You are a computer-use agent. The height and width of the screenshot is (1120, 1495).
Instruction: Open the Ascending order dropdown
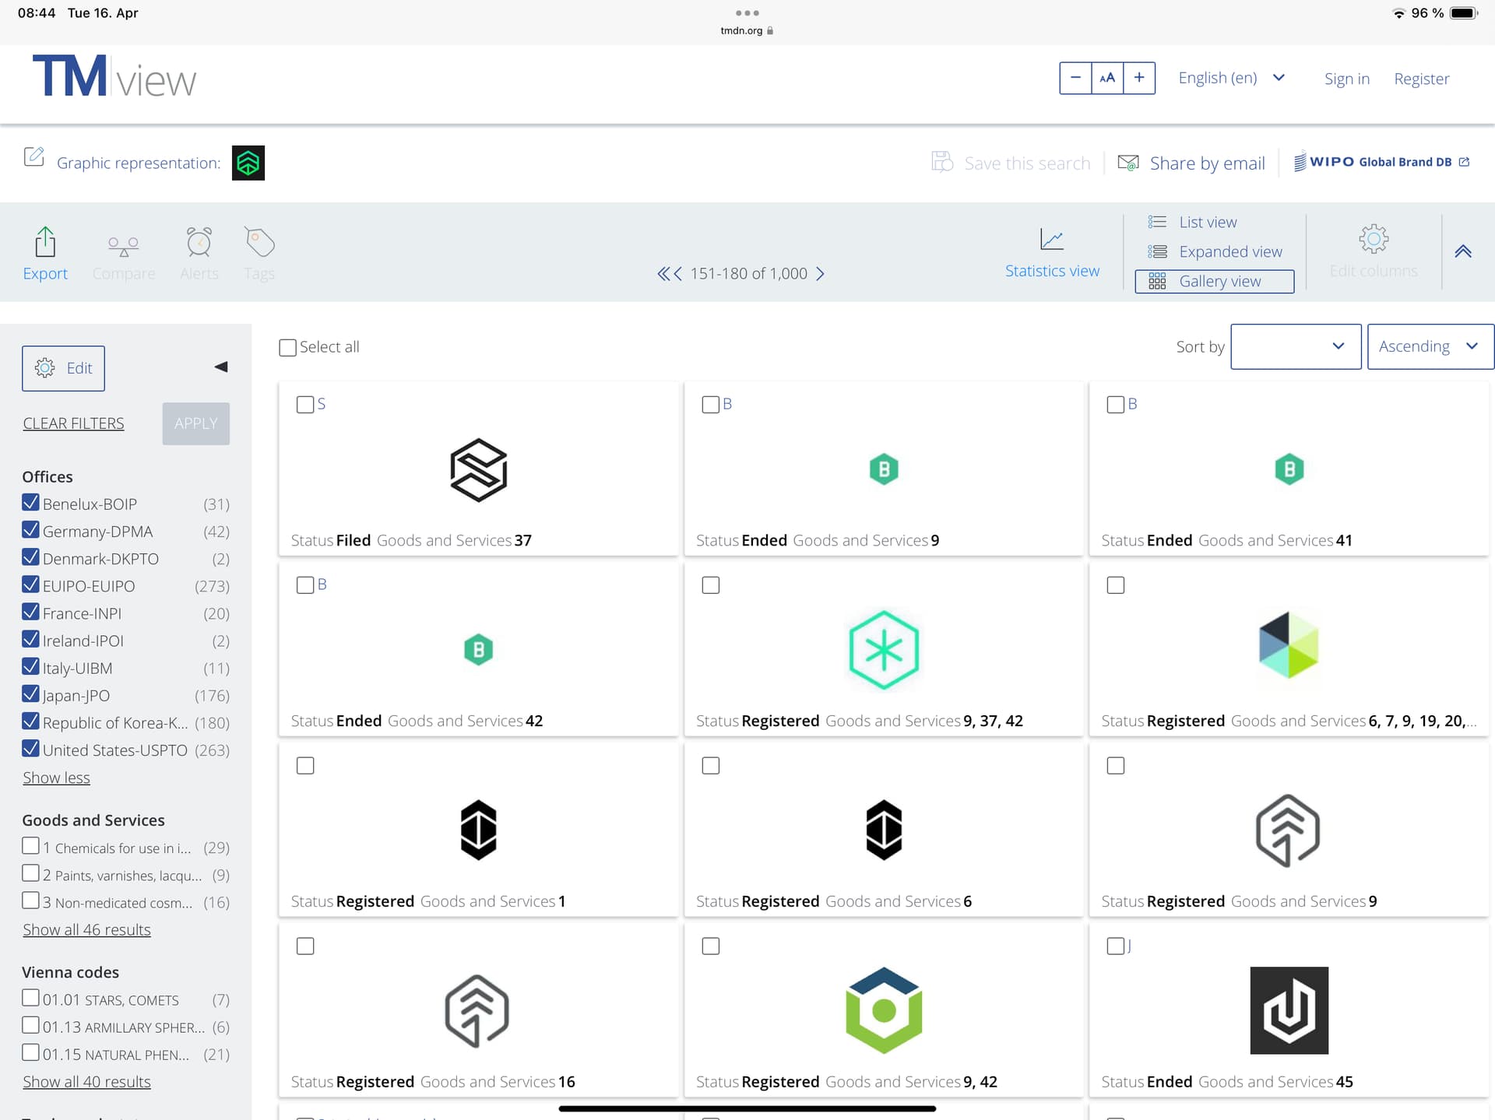1430,346
